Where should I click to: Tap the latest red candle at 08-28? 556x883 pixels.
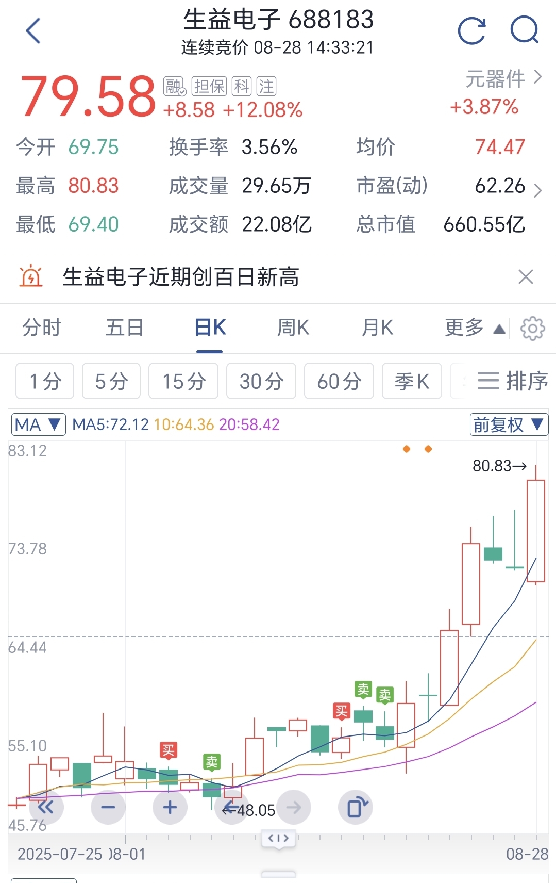[536, 531]
